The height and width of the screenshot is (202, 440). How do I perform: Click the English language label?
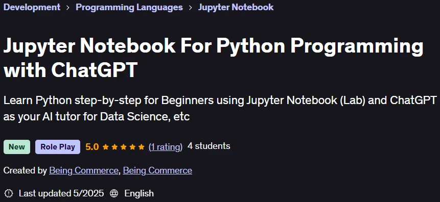point(139,193)
